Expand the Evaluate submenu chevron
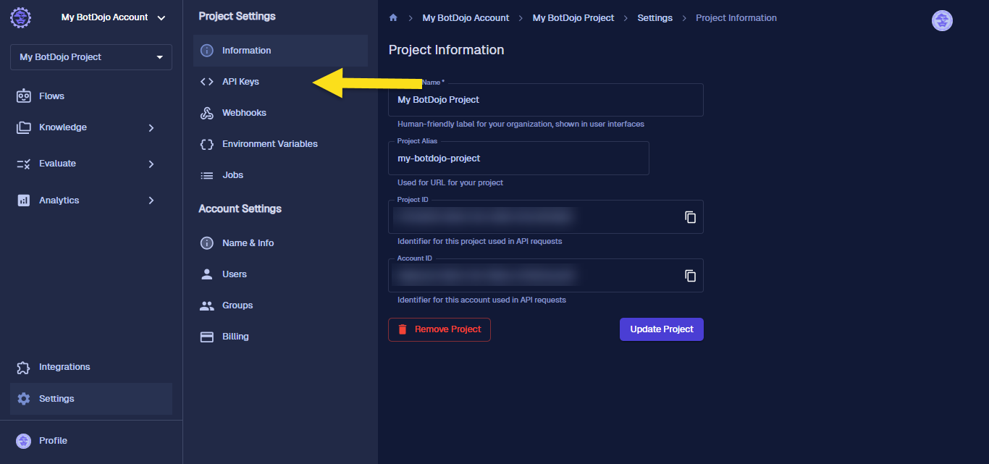 click(151, 164)
